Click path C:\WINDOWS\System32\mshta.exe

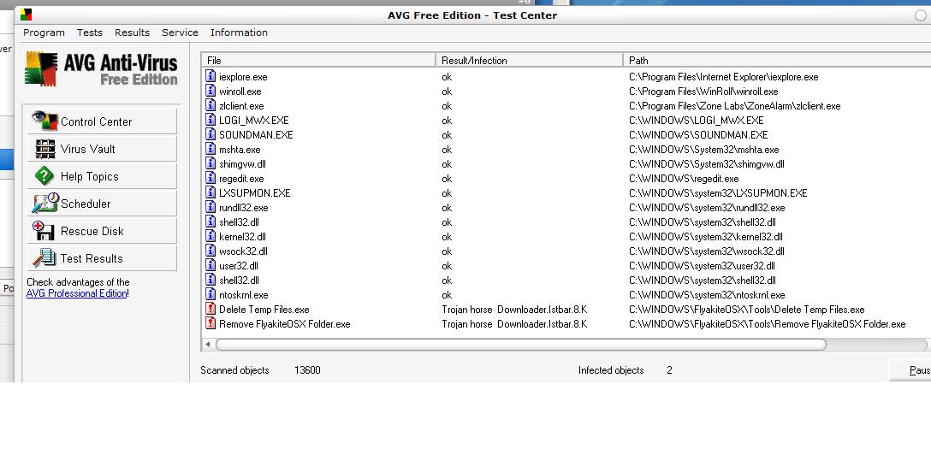[703, 150]
